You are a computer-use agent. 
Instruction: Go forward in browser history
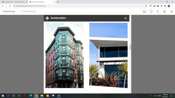[6, 6]
